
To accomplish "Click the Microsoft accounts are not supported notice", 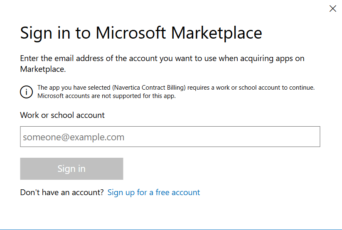I will tap(106, 96).
